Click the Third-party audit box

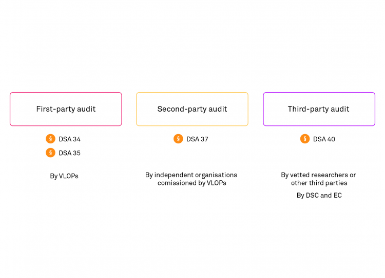319,109
